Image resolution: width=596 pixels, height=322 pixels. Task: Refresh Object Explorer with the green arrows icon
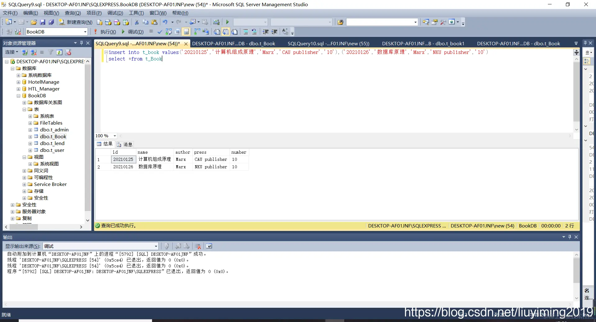(x=60, y=52)
